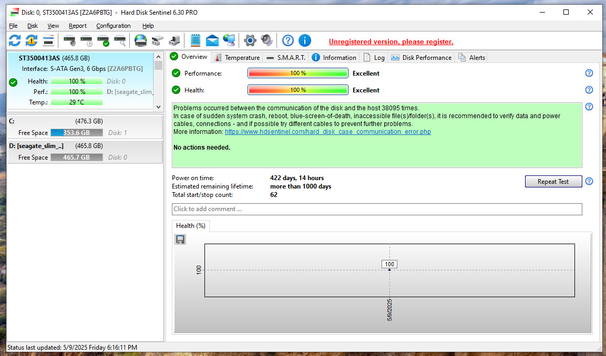Click the 100 data point on health graph
Screen dimensions: 606x356
click(389, 269)
